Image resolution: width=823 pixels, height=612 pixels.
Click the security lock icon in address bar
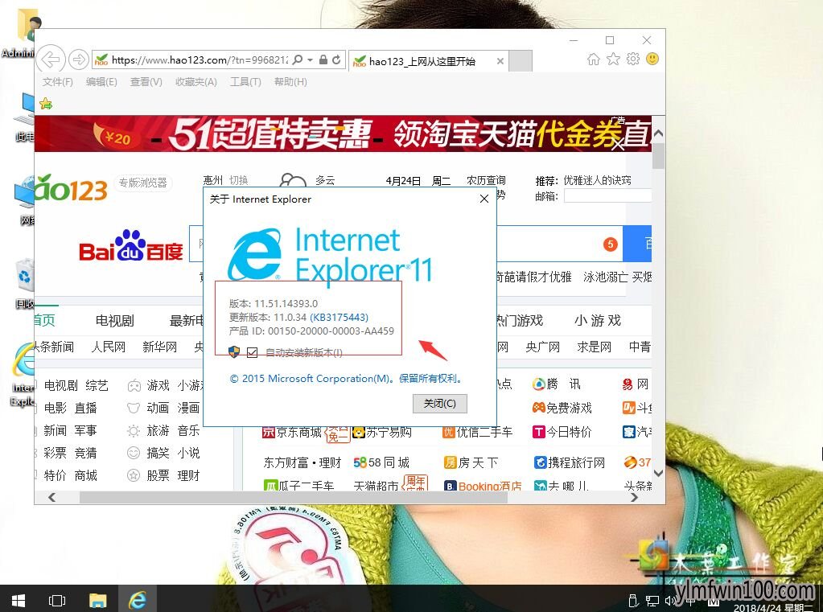[x=323, y=60]
